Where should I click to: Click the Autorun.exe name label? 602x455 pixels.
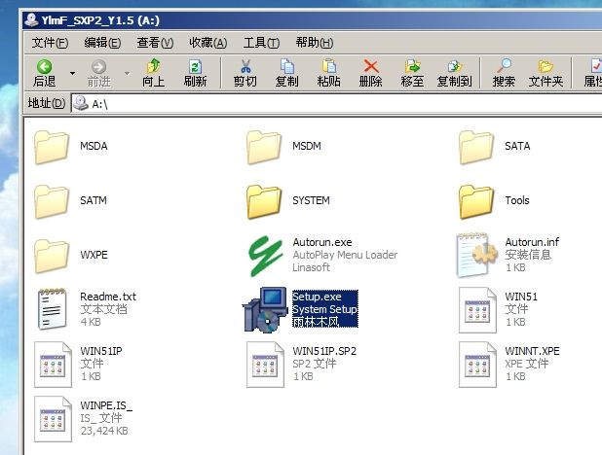pos(322,242)
